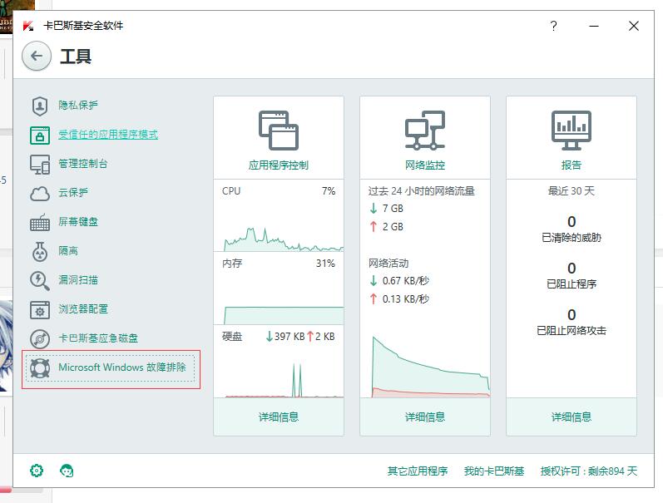Open 管理控制台 text link
This screenshot has height=503, width=663.
click(83, 164)
